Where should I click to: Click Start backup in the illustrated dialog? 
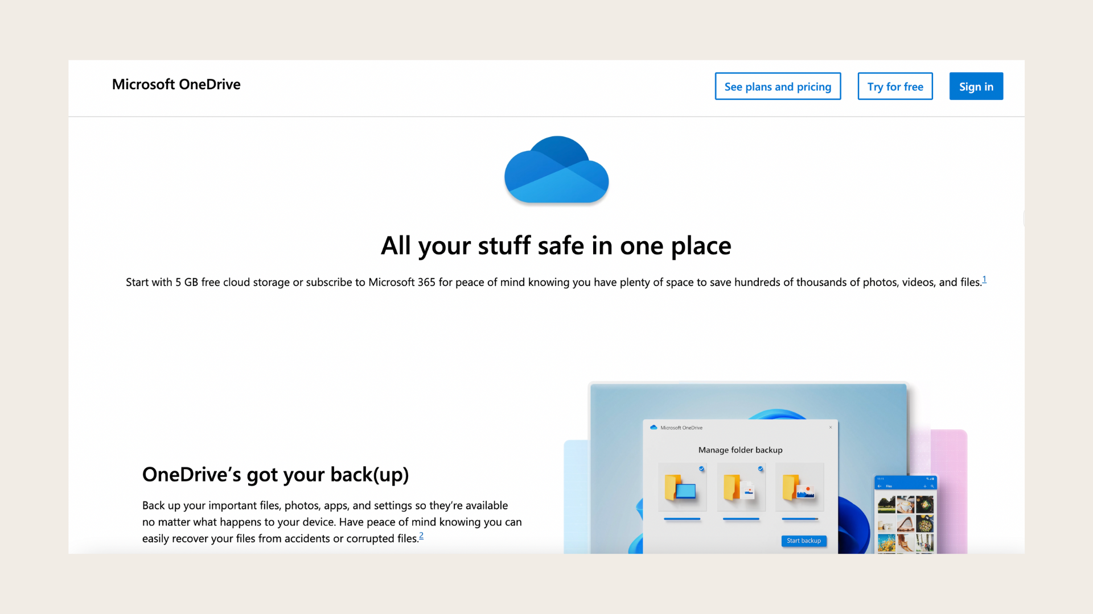click(x=804, y=541)
